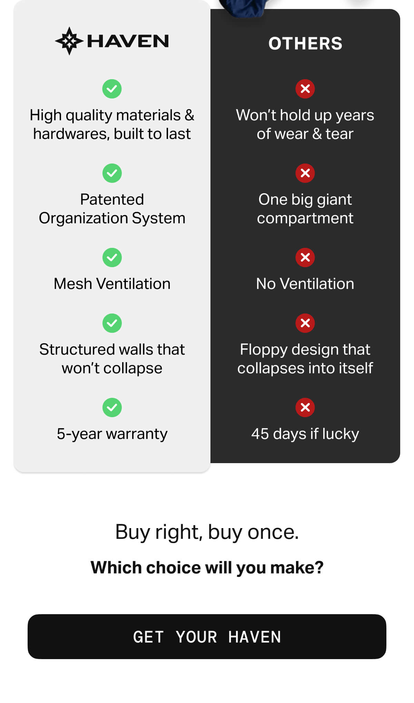The width and height of the screenshot is (414, 703).
Task: Click the Haven star logo icon
Action: pyautogui.click(x=69, y=41)
